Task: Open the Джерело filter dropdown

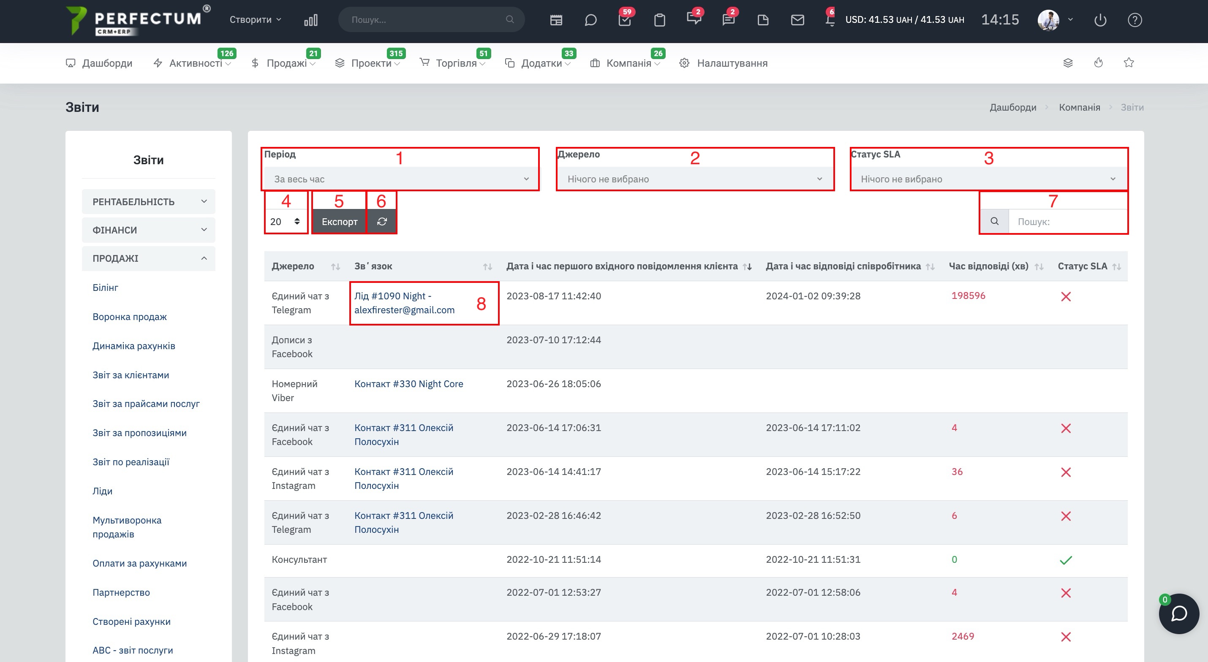Action: click(x=694, y=179)
